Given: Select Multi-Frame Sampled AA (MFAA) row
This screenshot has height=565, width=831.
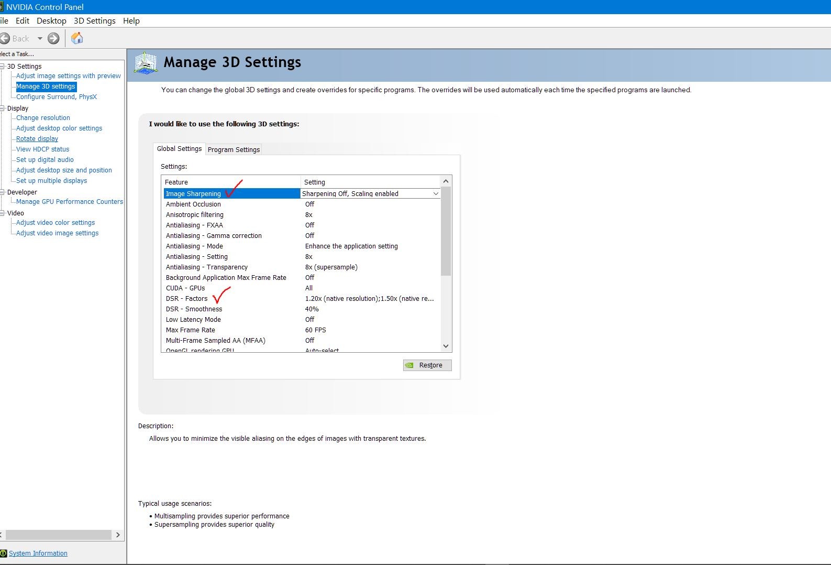Looking at the screenshot, I should pos(302,341).
